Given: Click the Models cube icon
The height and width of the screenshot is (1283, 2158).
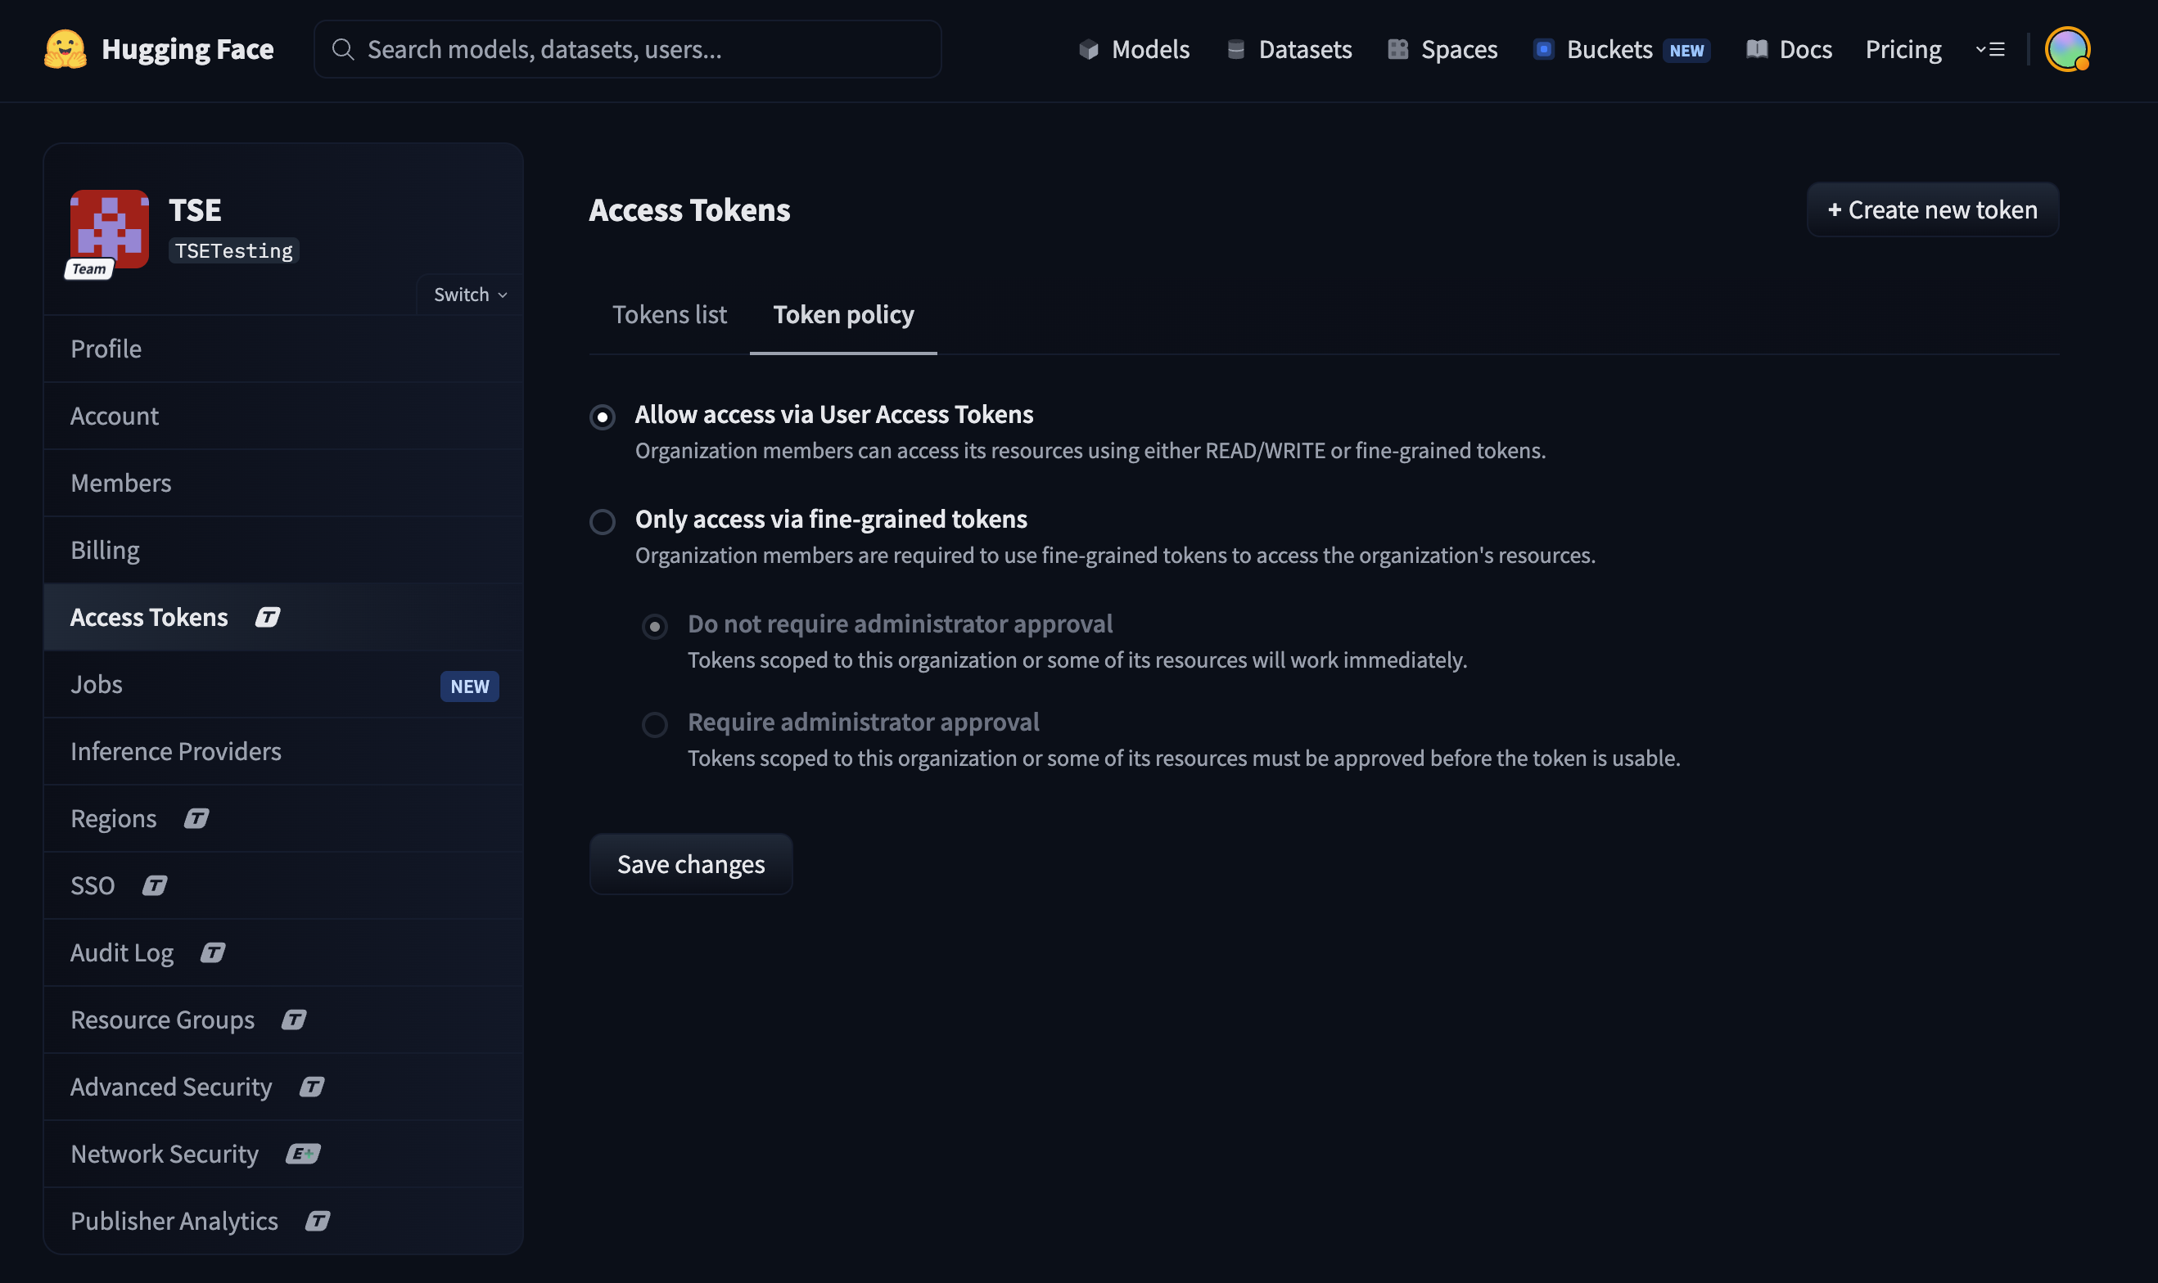Looking at the screenshot, I should coord(1088,49).
